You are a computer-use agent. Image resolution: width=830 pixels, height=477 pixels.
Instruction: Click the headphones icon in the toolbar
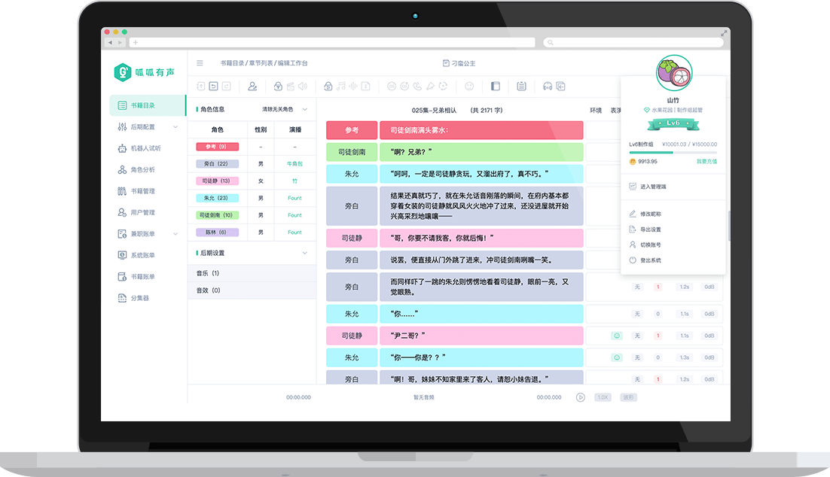point(548,87)
